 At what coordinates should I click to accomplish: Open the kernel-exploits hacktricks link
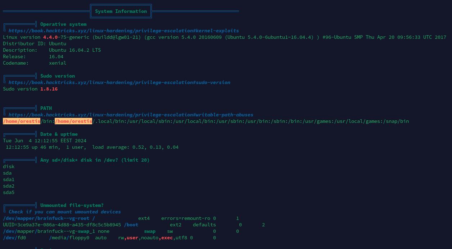pyautogui.click(x=124, y=31)
